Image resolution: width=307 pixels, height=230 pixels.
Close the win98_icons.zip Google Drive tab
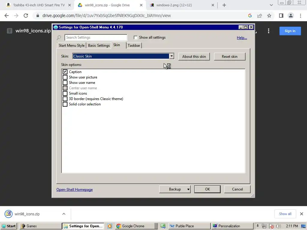click(x=141, y=5)
